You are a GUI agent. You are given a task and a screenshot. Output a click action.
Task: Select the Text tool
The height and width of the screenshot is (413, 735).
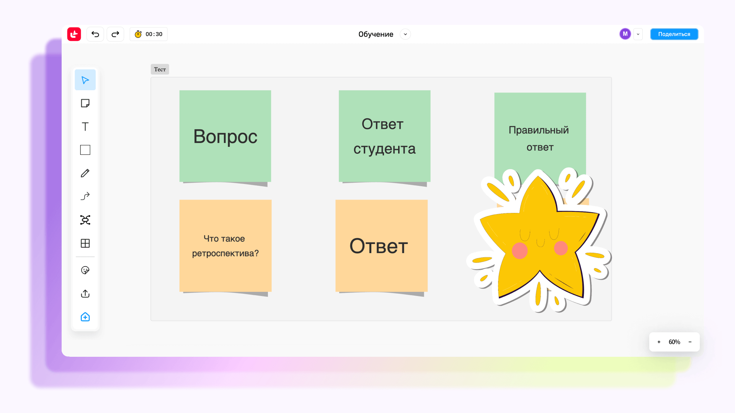click(85, 127)
